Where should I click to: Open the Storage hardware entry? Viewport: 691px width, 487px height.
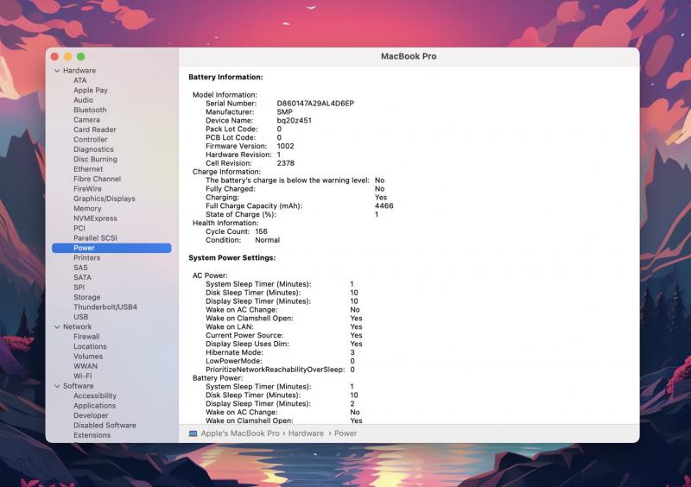click(x=87, y=297)
